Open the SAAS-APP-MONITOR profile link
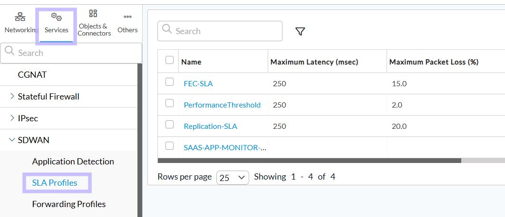This screenshot has height=217, width=505. (225, 148)
